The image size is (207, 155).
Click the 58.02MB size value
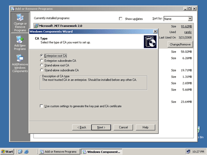tap(186, 52)
